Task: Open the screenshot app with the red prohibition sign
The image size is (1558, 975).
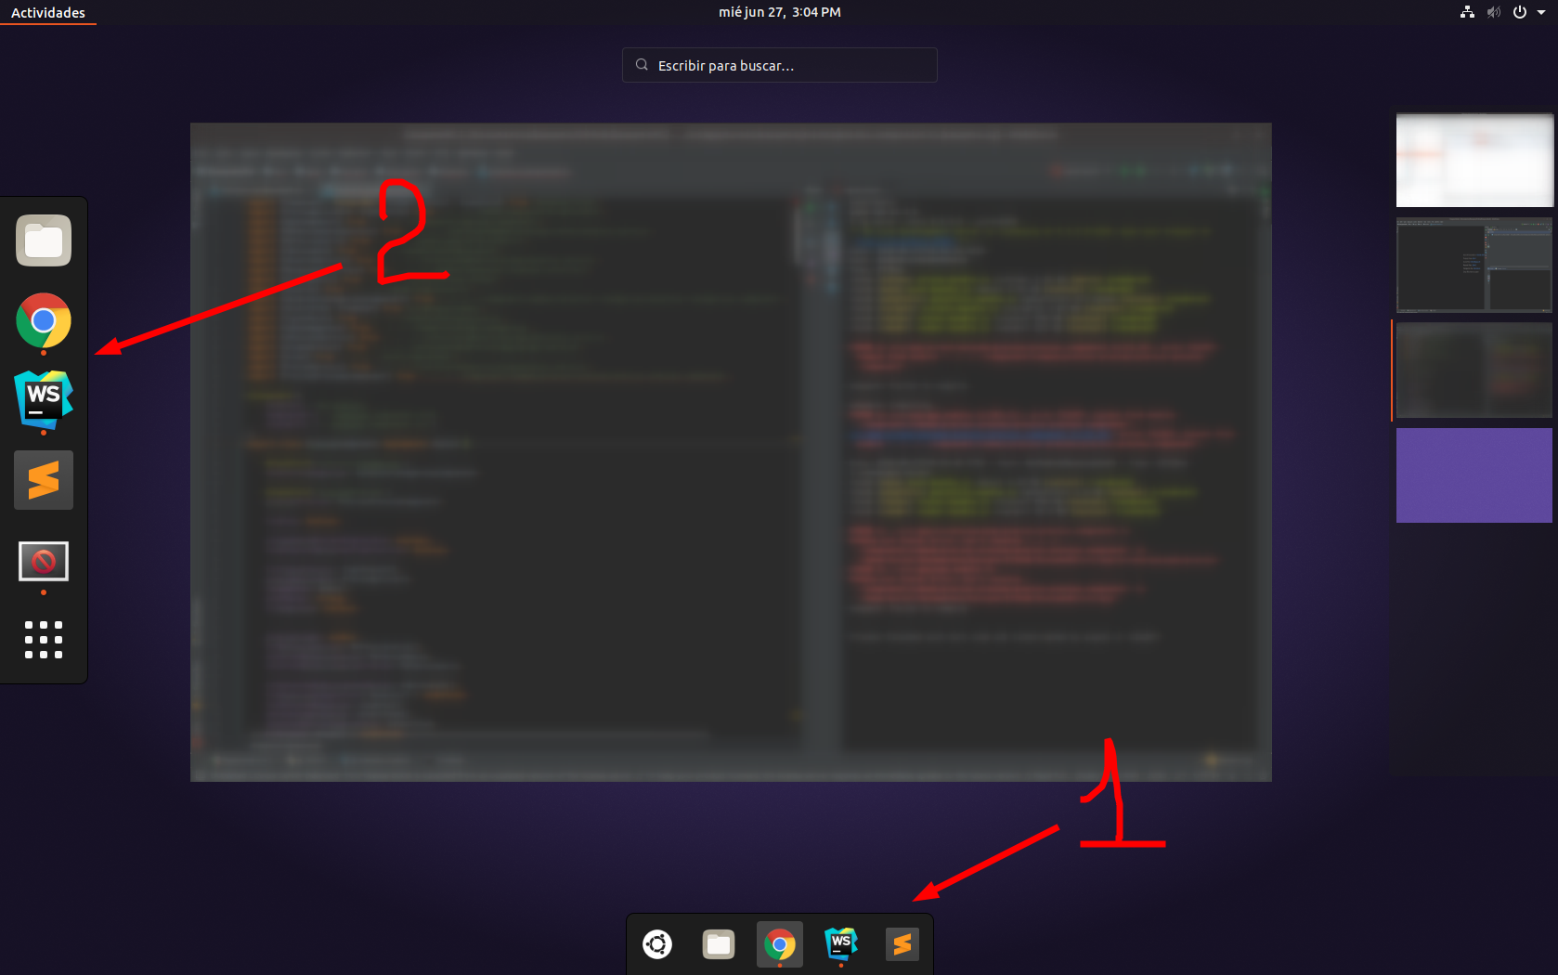Action: point(44,562)
